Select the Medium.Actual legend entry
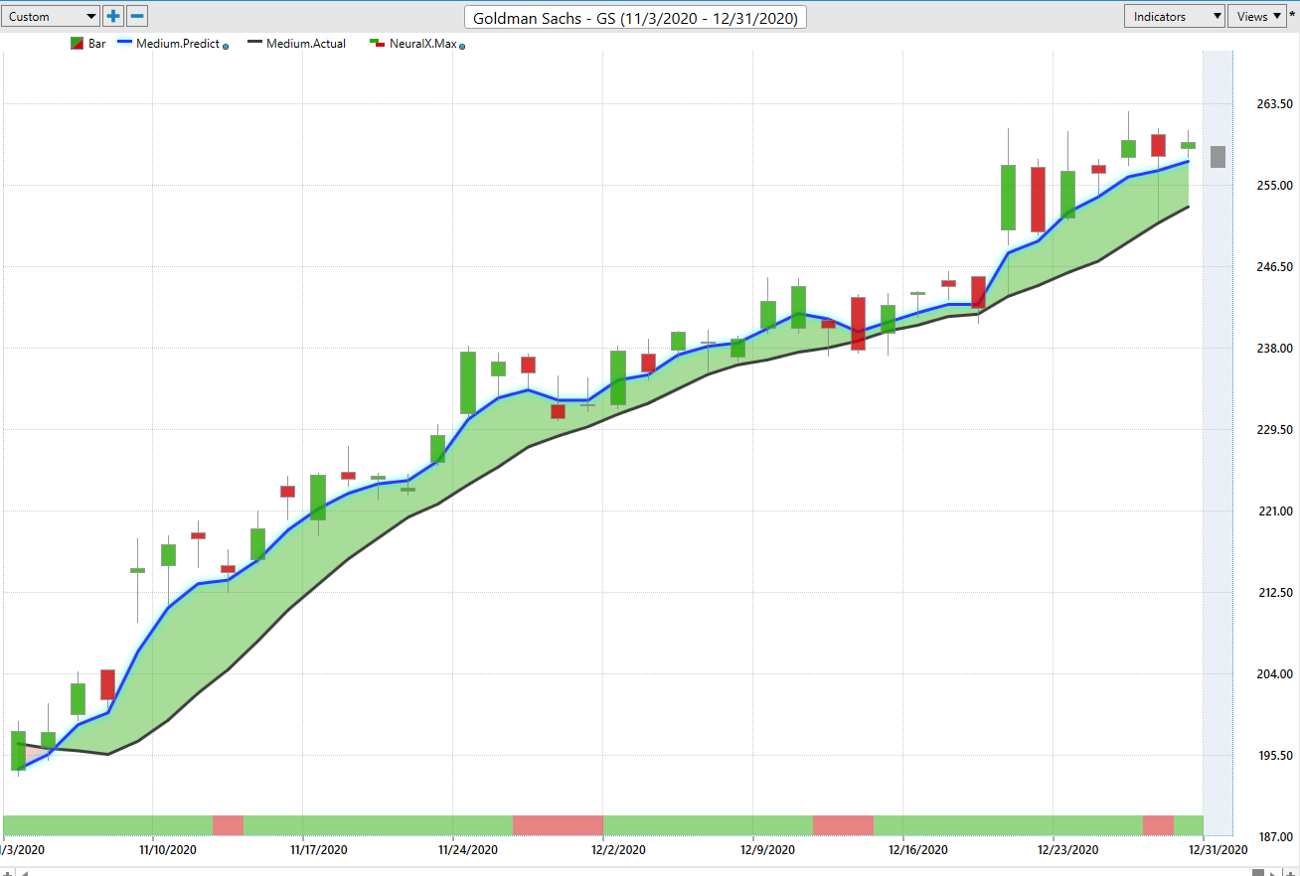 coord(297,44)
